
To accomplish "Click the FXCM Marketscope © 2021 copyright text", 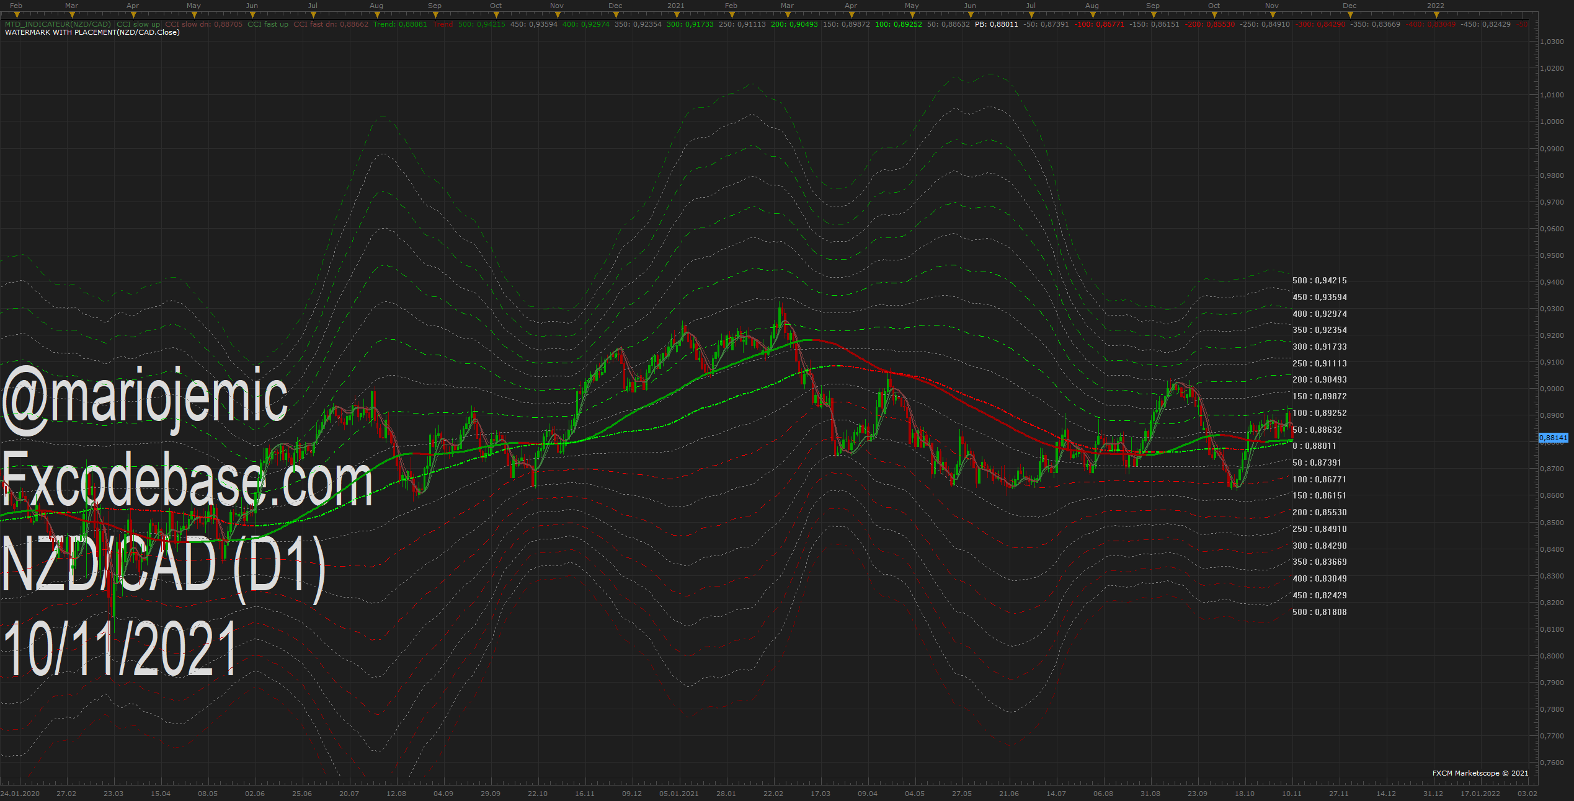I will coord(1480,773).
